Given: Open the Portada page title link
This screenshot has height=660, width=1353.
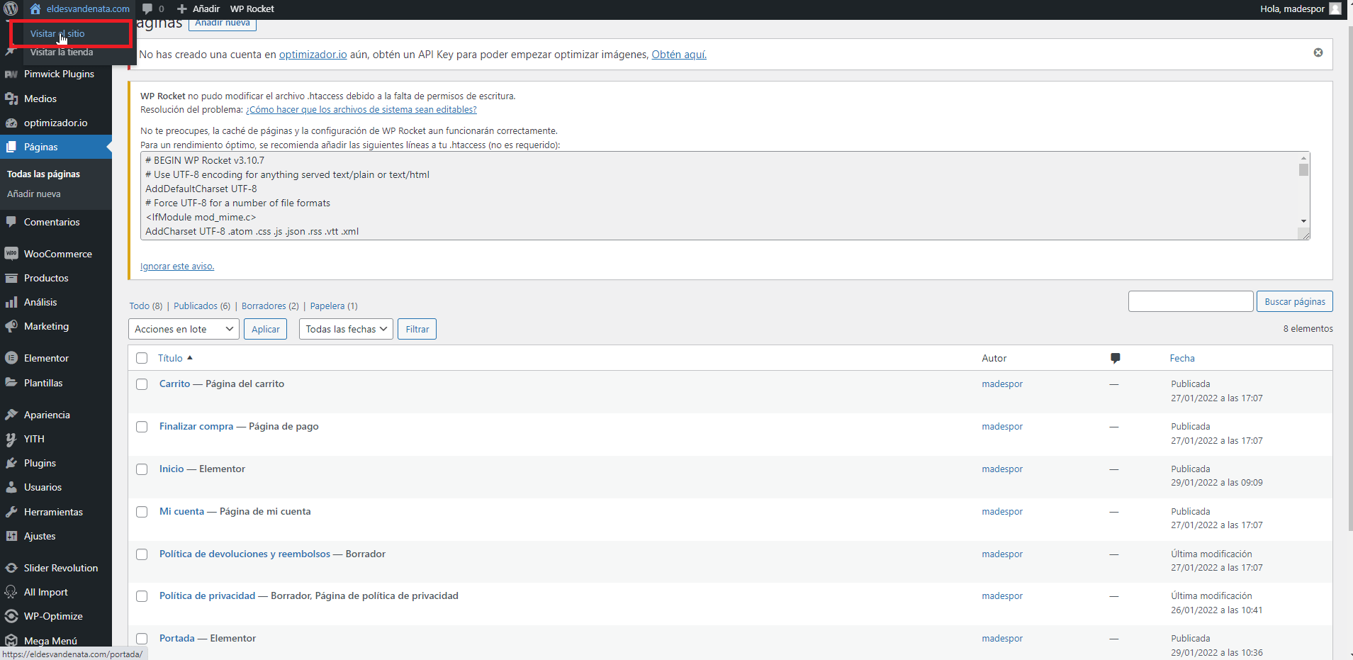Looking at the screenshot, I should tap(176, 638).
